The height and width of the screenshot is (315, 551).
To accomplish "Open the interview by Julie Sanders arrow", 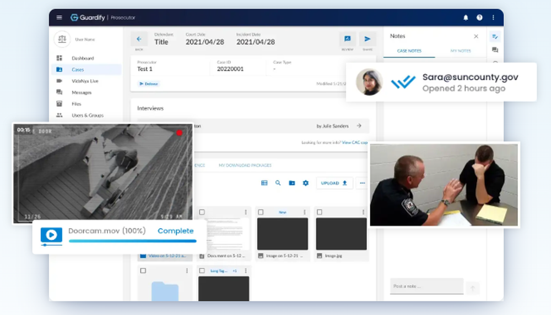I will pyautogui.click(x=359, y=125).
